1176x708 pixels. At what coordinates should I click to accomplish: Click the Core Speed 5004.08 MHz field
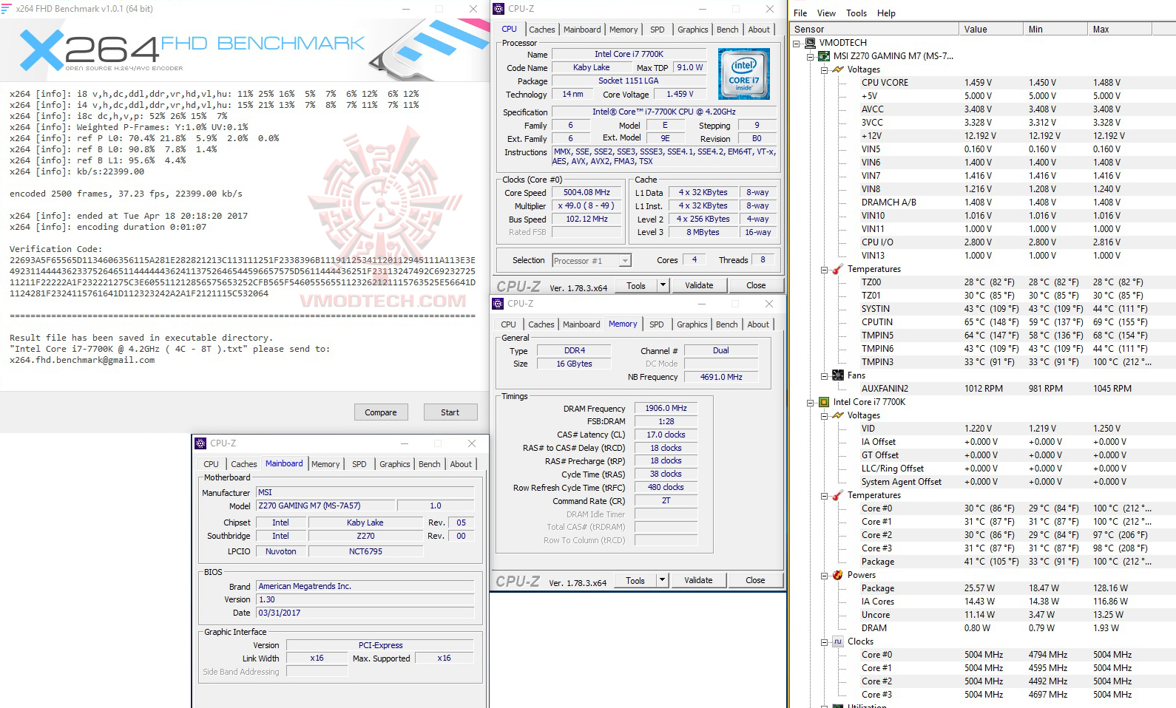tap(587, 193)
